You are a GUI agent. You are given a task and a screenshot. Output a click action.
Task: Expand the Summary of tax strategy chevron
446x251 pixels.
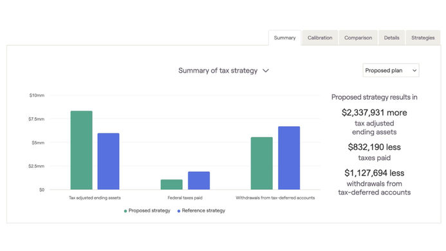point(266,71)
